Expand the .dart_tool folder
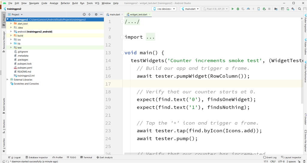Screen dimensions: 307x163 coord(11,24)
